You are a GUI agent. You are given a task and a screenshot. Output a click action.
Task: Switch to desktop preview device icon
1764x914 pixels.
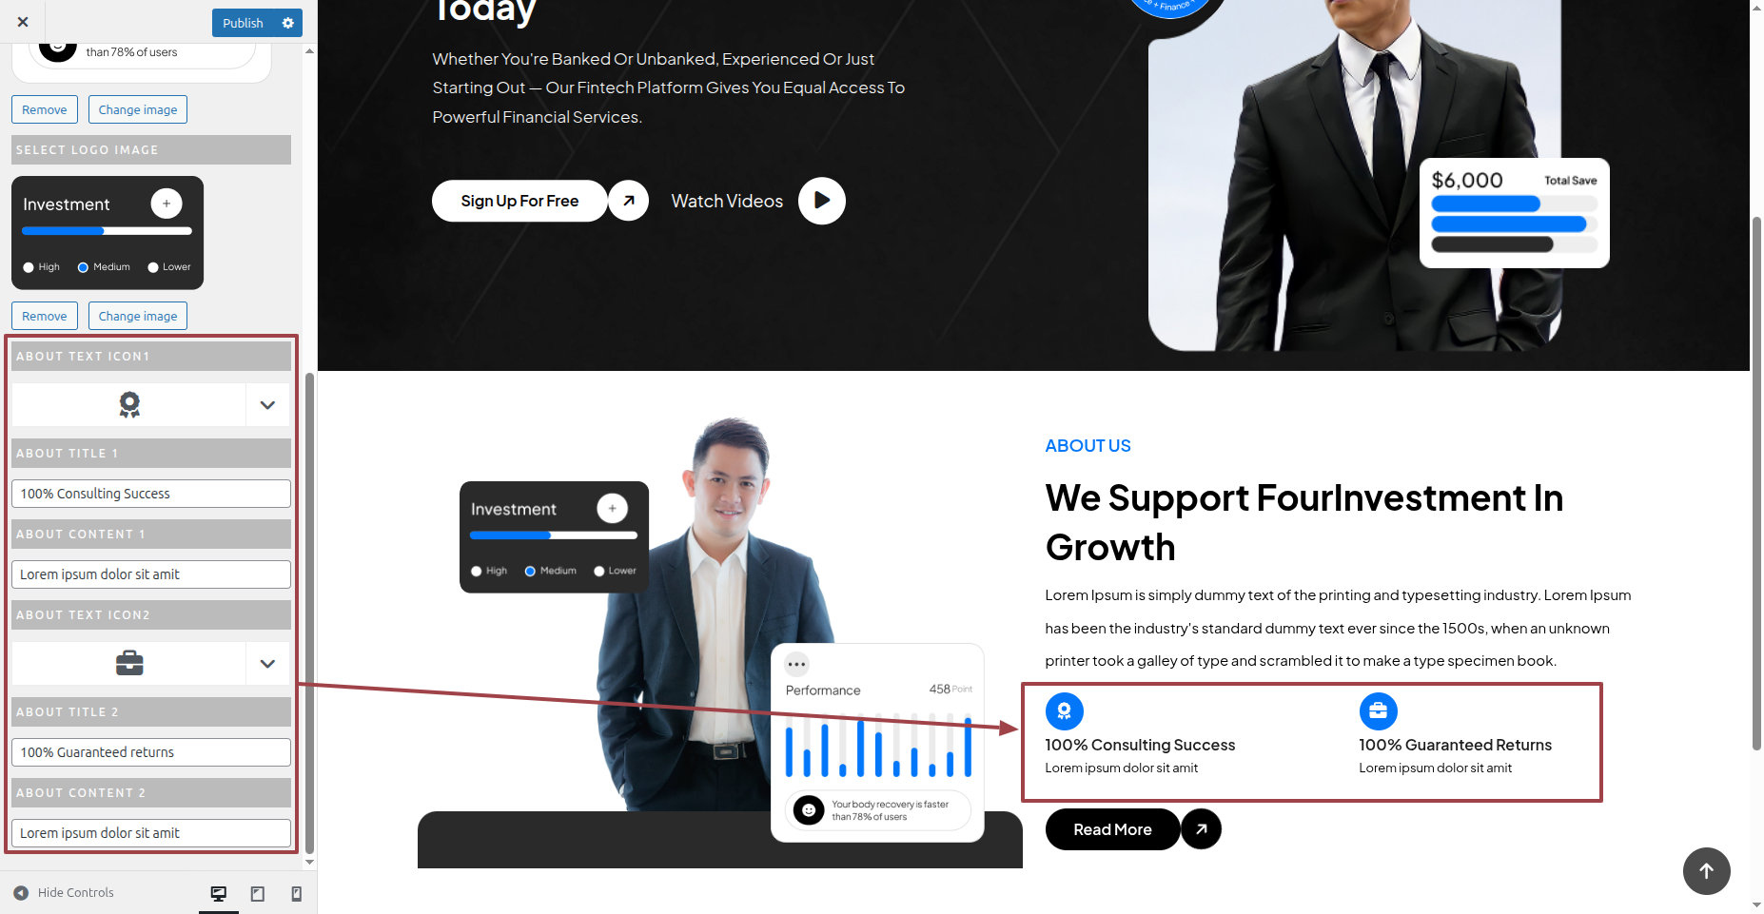(219, 893)
